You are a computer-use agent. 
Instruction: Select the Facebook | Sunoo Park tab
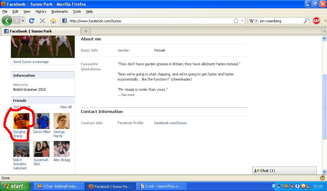(x=31, y=31)
